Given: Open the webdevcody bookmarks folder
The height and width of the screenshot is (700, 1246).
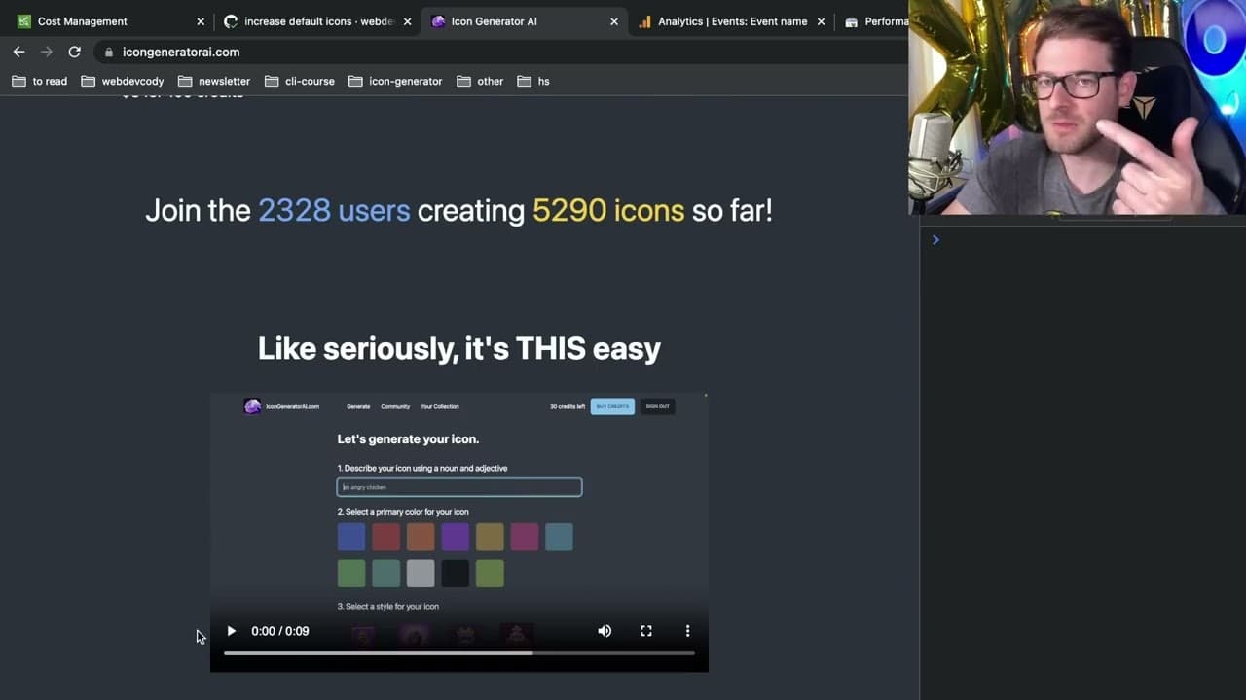Looking at the screenshot, I should click(x=123, y=81).
